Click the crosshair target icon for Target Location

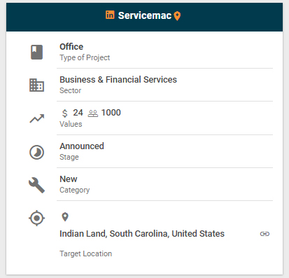tap(36, 218)
